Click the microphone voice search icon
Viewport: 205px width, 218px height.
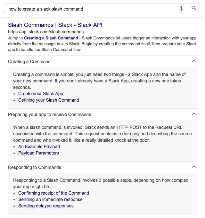click(181, 9)
